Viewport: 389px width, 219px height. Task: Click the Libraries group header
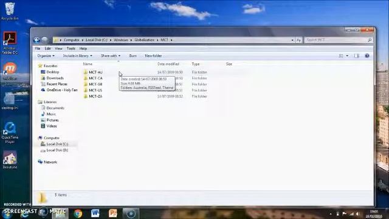tap(50, 102)
